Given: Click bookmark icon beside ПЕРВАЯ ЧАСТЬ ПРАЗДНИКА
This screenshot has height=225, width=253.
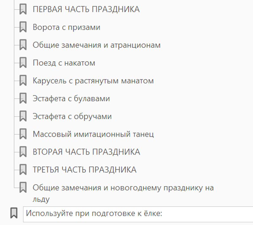Looking at the screenshot, I should (x=23, y=9).
